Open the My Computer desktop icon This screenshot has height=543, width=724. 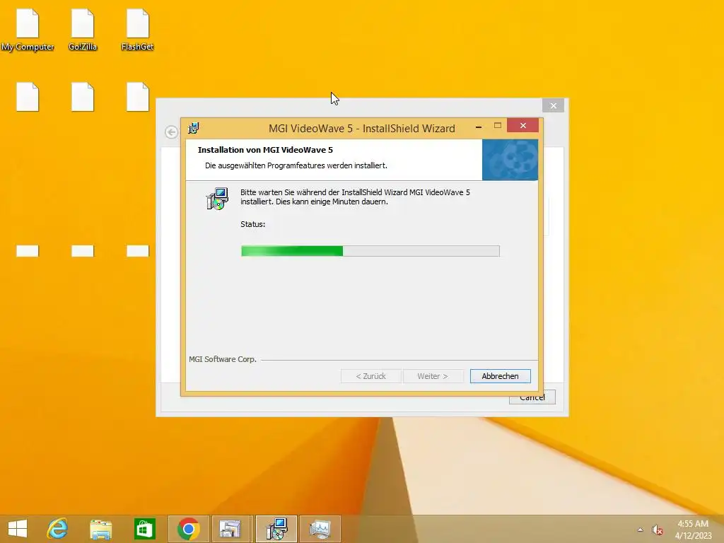click(28, 30)
